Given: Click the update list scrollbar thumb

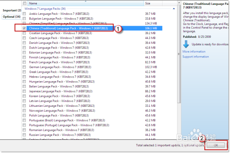Looking at the screenshot, I should tap(179, 54).
